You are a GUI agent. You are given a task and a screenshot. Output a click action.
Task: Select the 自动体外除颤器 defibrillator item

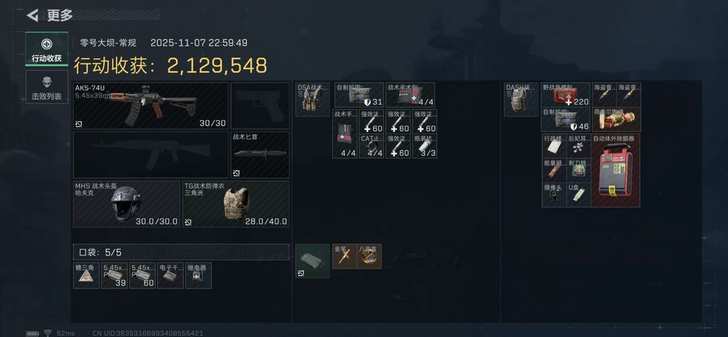tap(615, 171)
